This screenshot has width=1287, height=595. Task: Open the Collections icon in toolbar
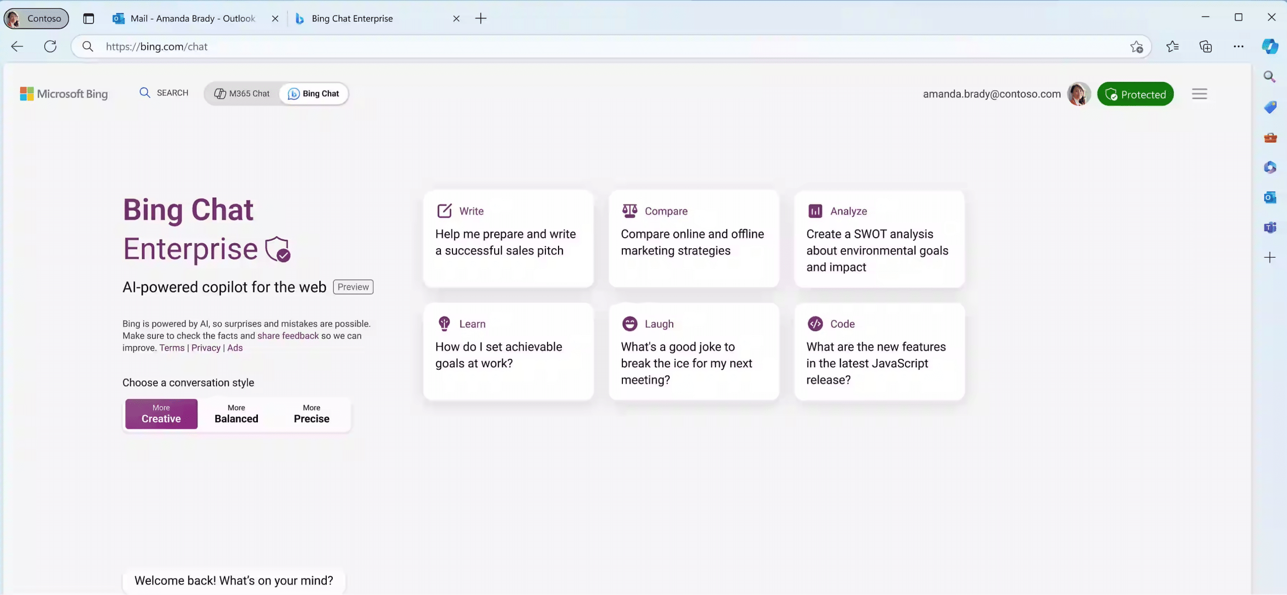click(1206, 47)
